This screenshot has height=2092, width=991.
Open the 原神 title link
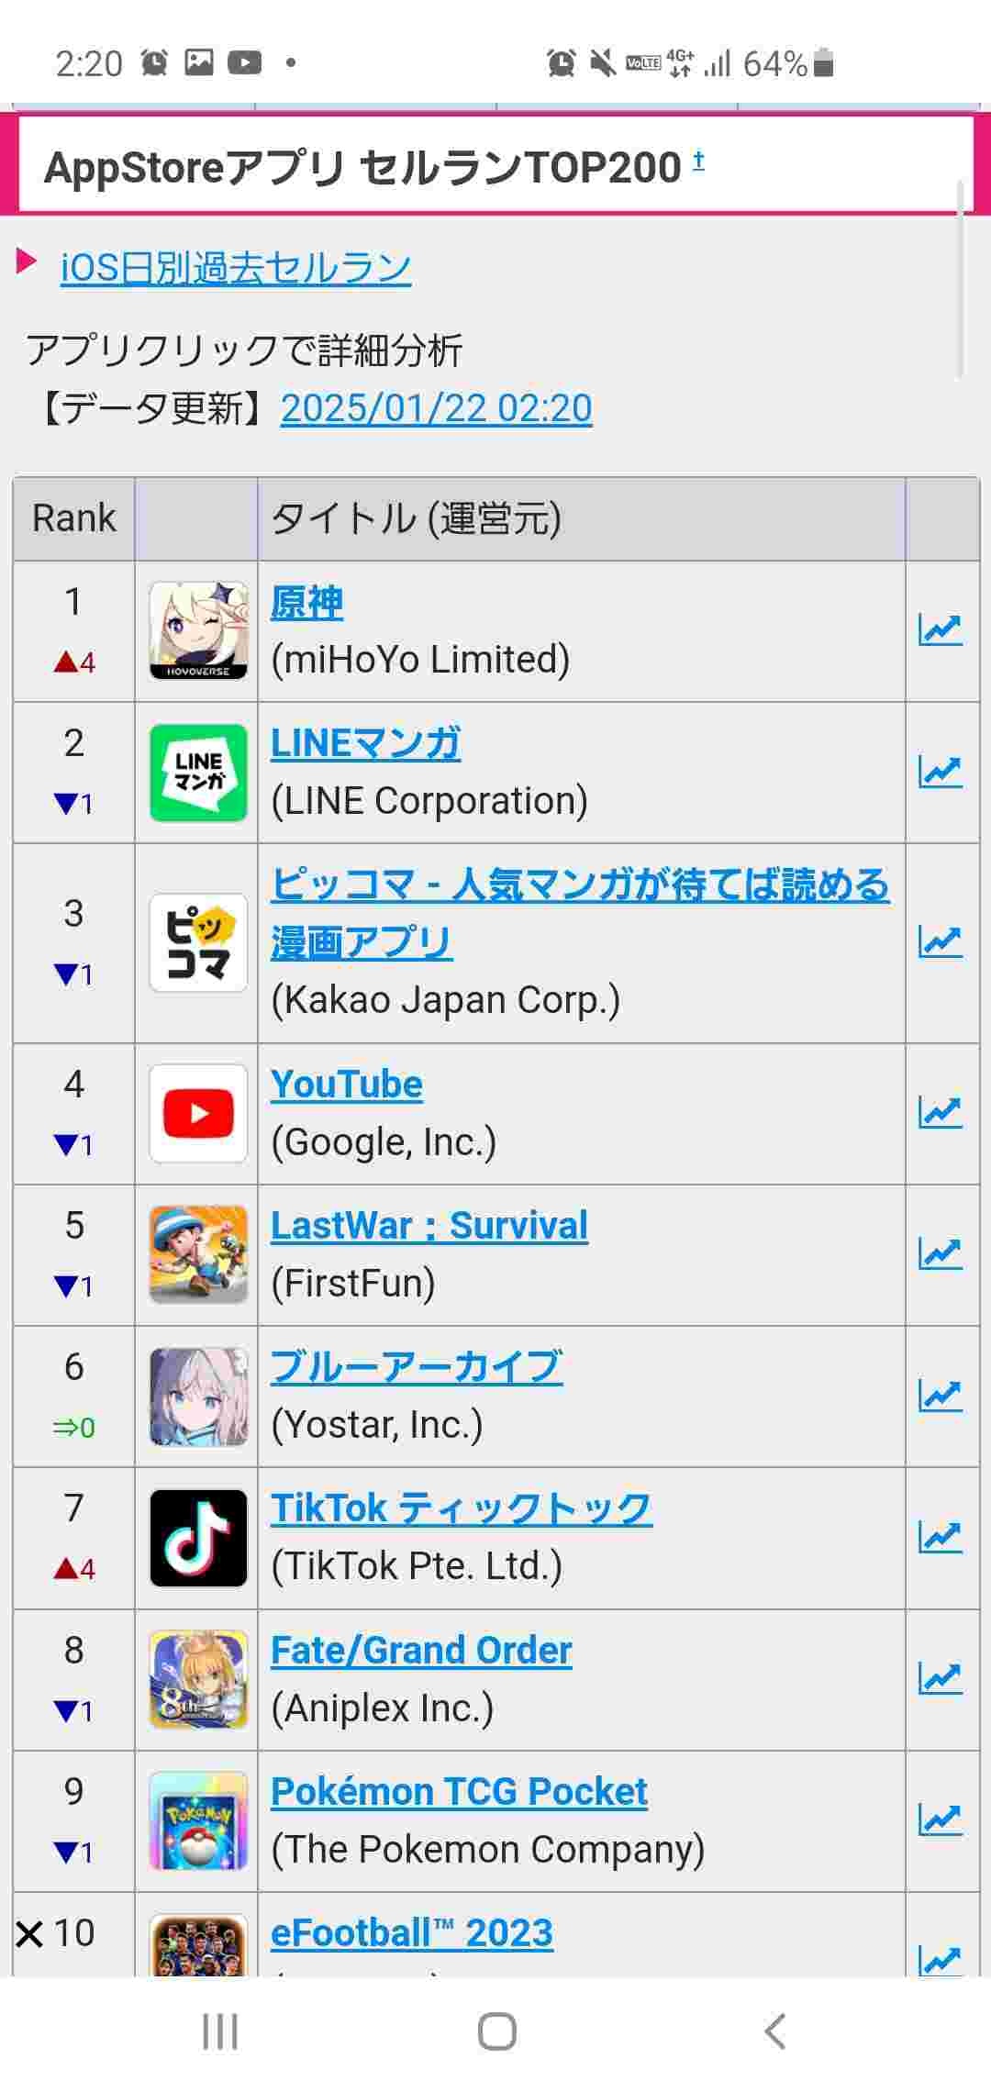306,603
